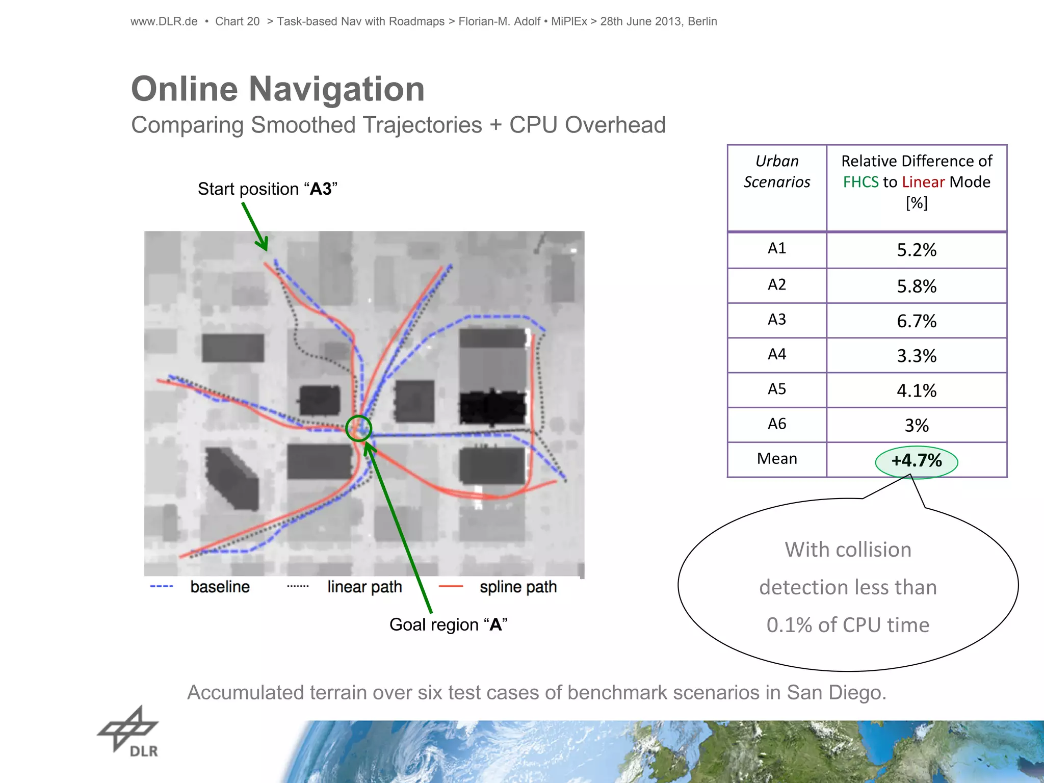Click the 'baseline' legend entry
Screen dimensions: 1044x783
pyautogui.click(x=220, y=587)
